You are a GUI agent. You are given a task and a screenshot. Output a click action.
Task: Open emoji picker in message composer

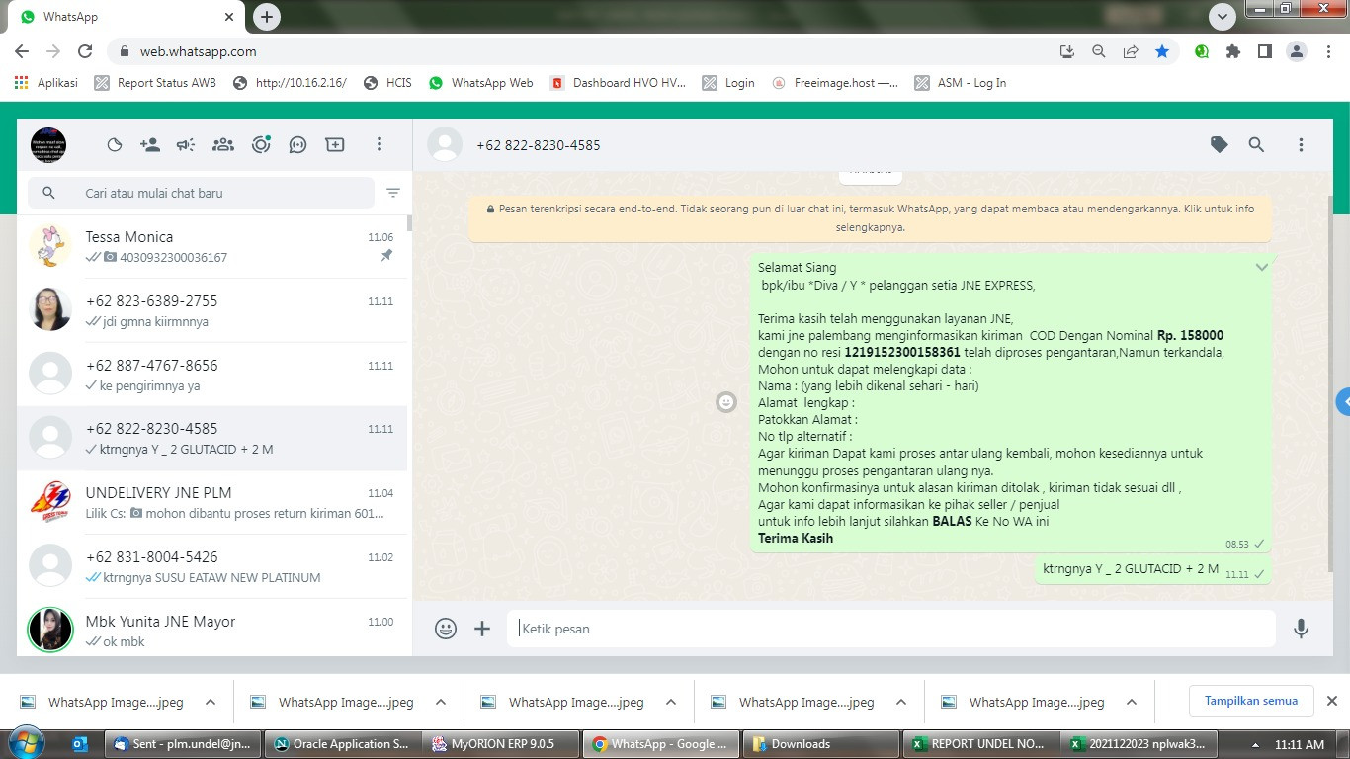(x=446, y=629)
